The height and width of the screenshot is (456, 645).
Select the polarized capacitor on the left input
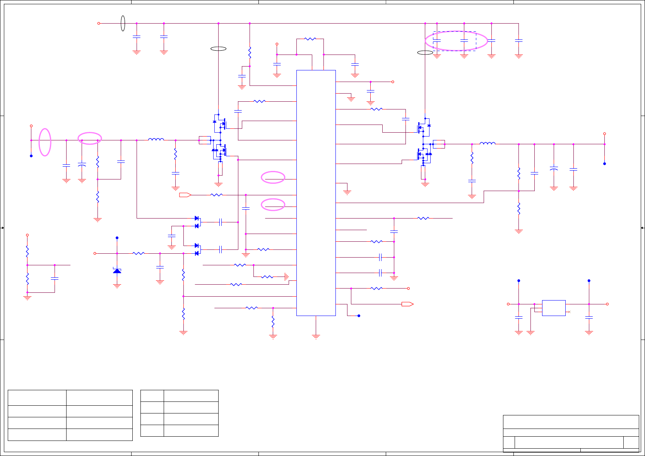[x=82, y=165]
